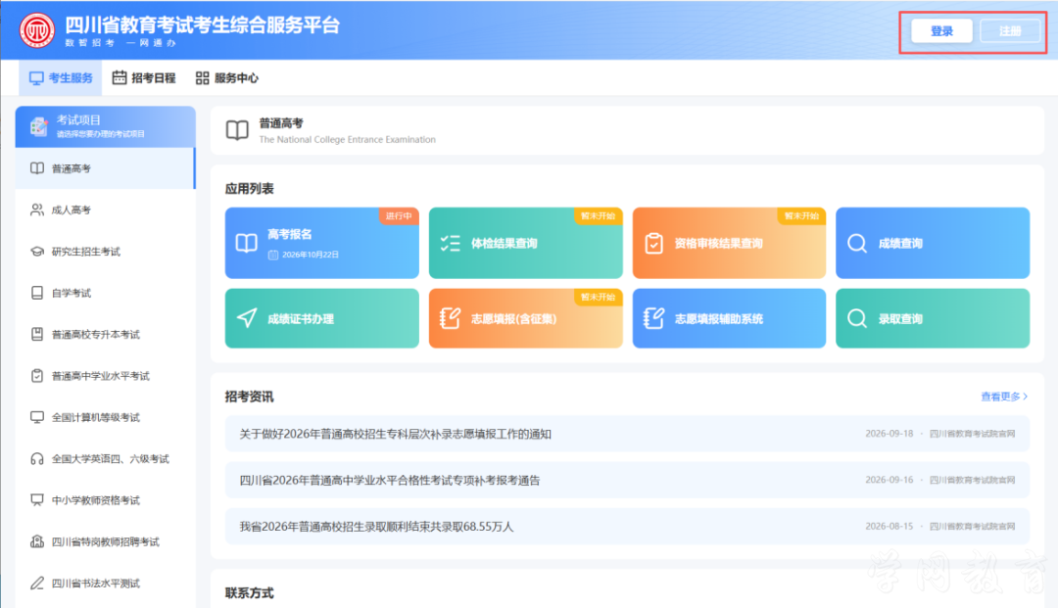The image size is (1058, 608).
Task: Click the graduation cap icon beside 研究生招生考试
Action: tap(37, 252)
